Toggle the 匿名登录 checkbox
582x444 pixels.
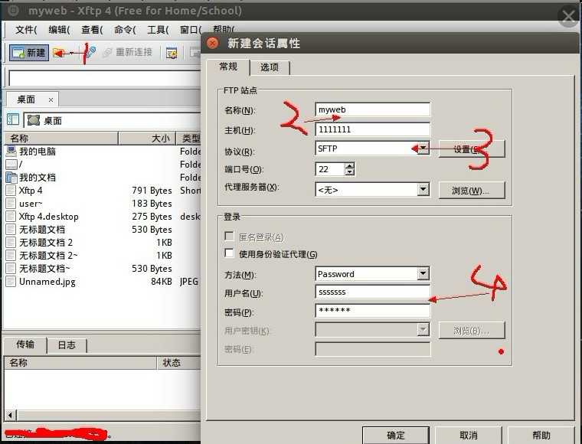pos(229,237)
